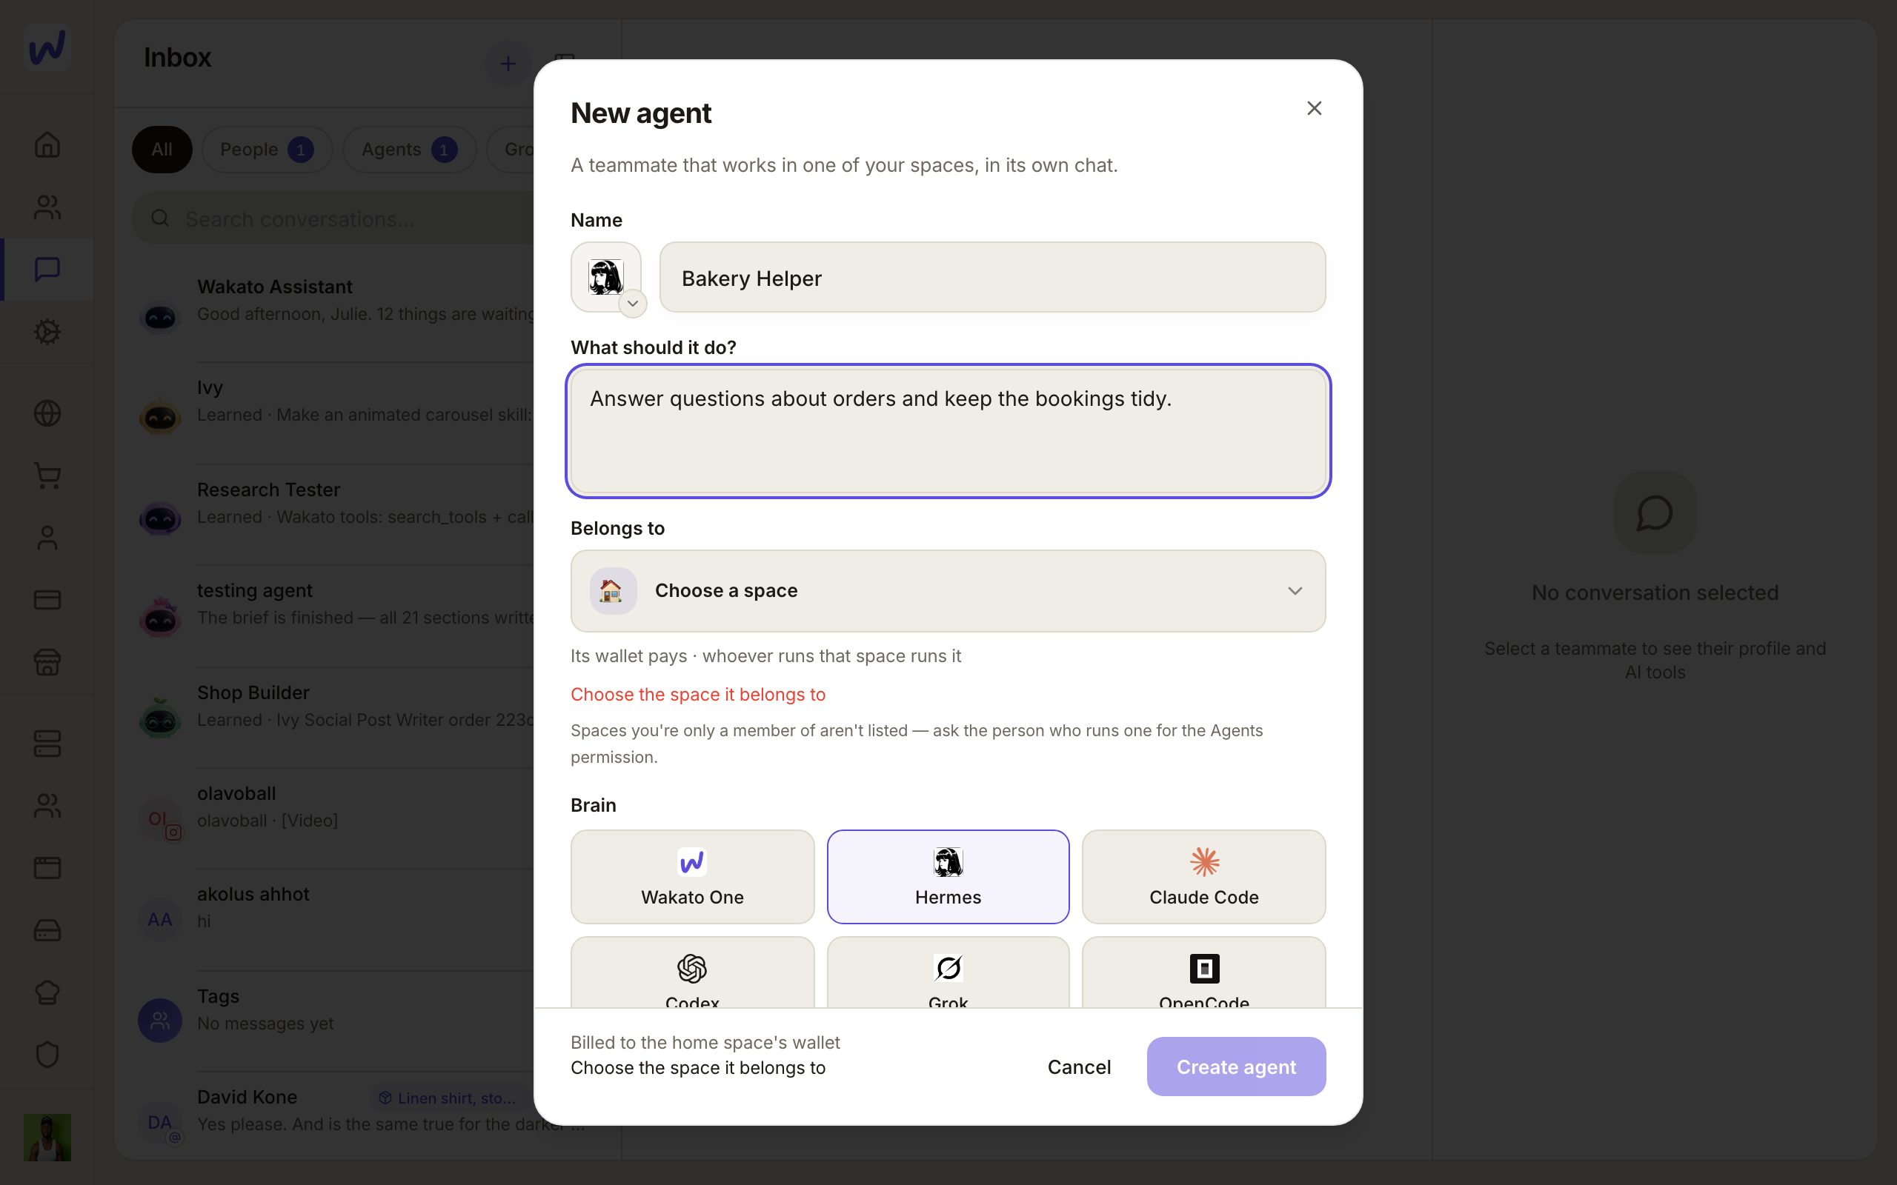Click the Create agent button

tap(1236, 1066)
